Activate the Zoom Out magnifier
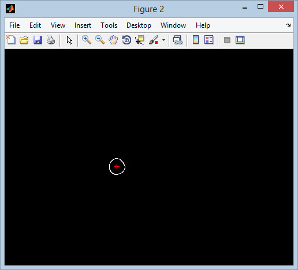Viewport: 298px width, 270px height. 100,40
